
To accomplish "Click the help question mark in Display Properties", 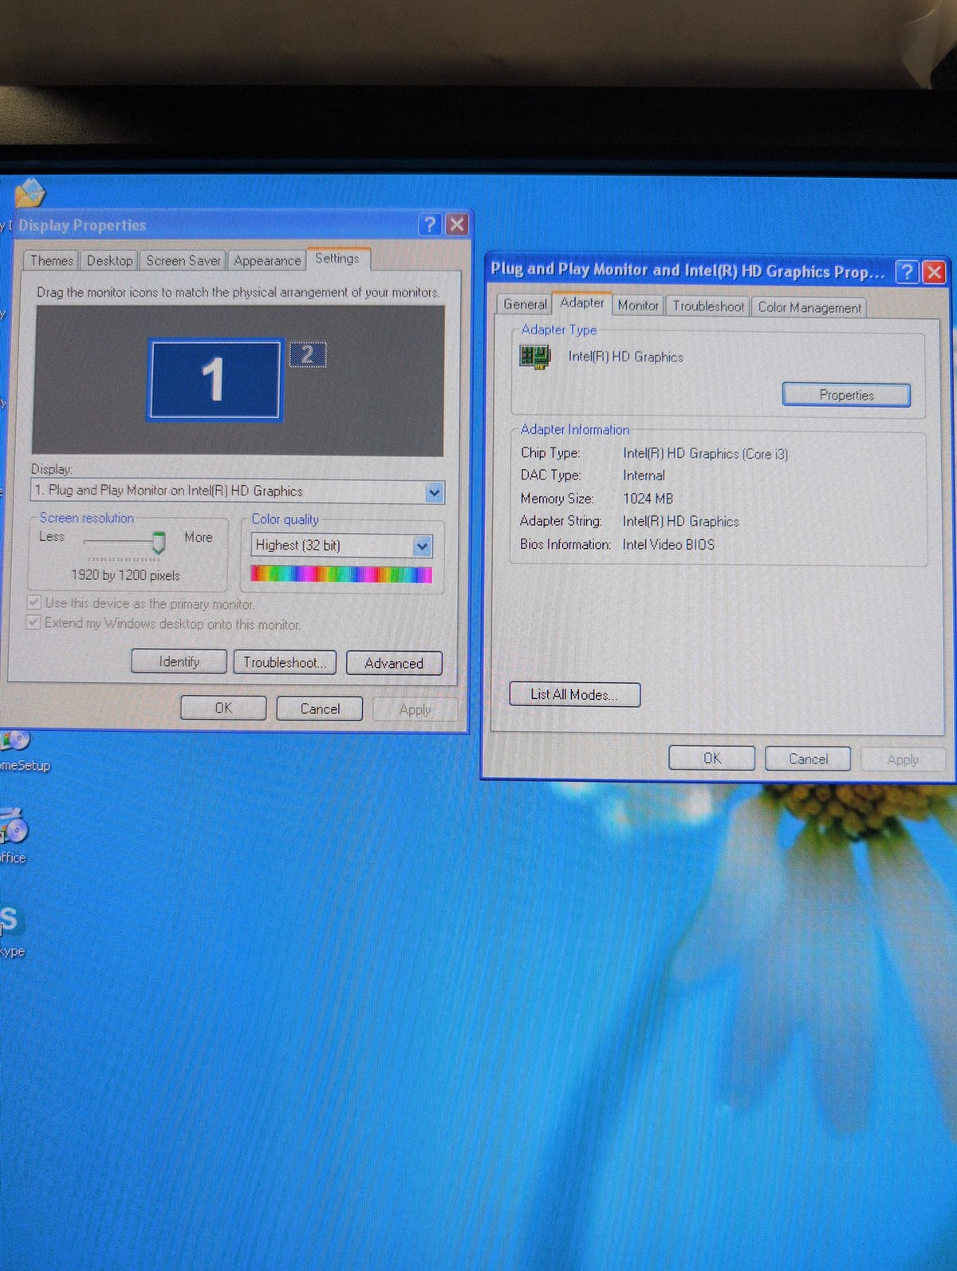I will pos(430,224).
